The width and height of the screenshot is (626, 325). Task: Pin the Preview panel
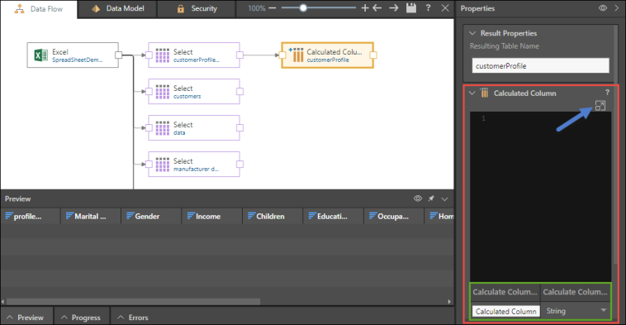(x=431, y=198)
